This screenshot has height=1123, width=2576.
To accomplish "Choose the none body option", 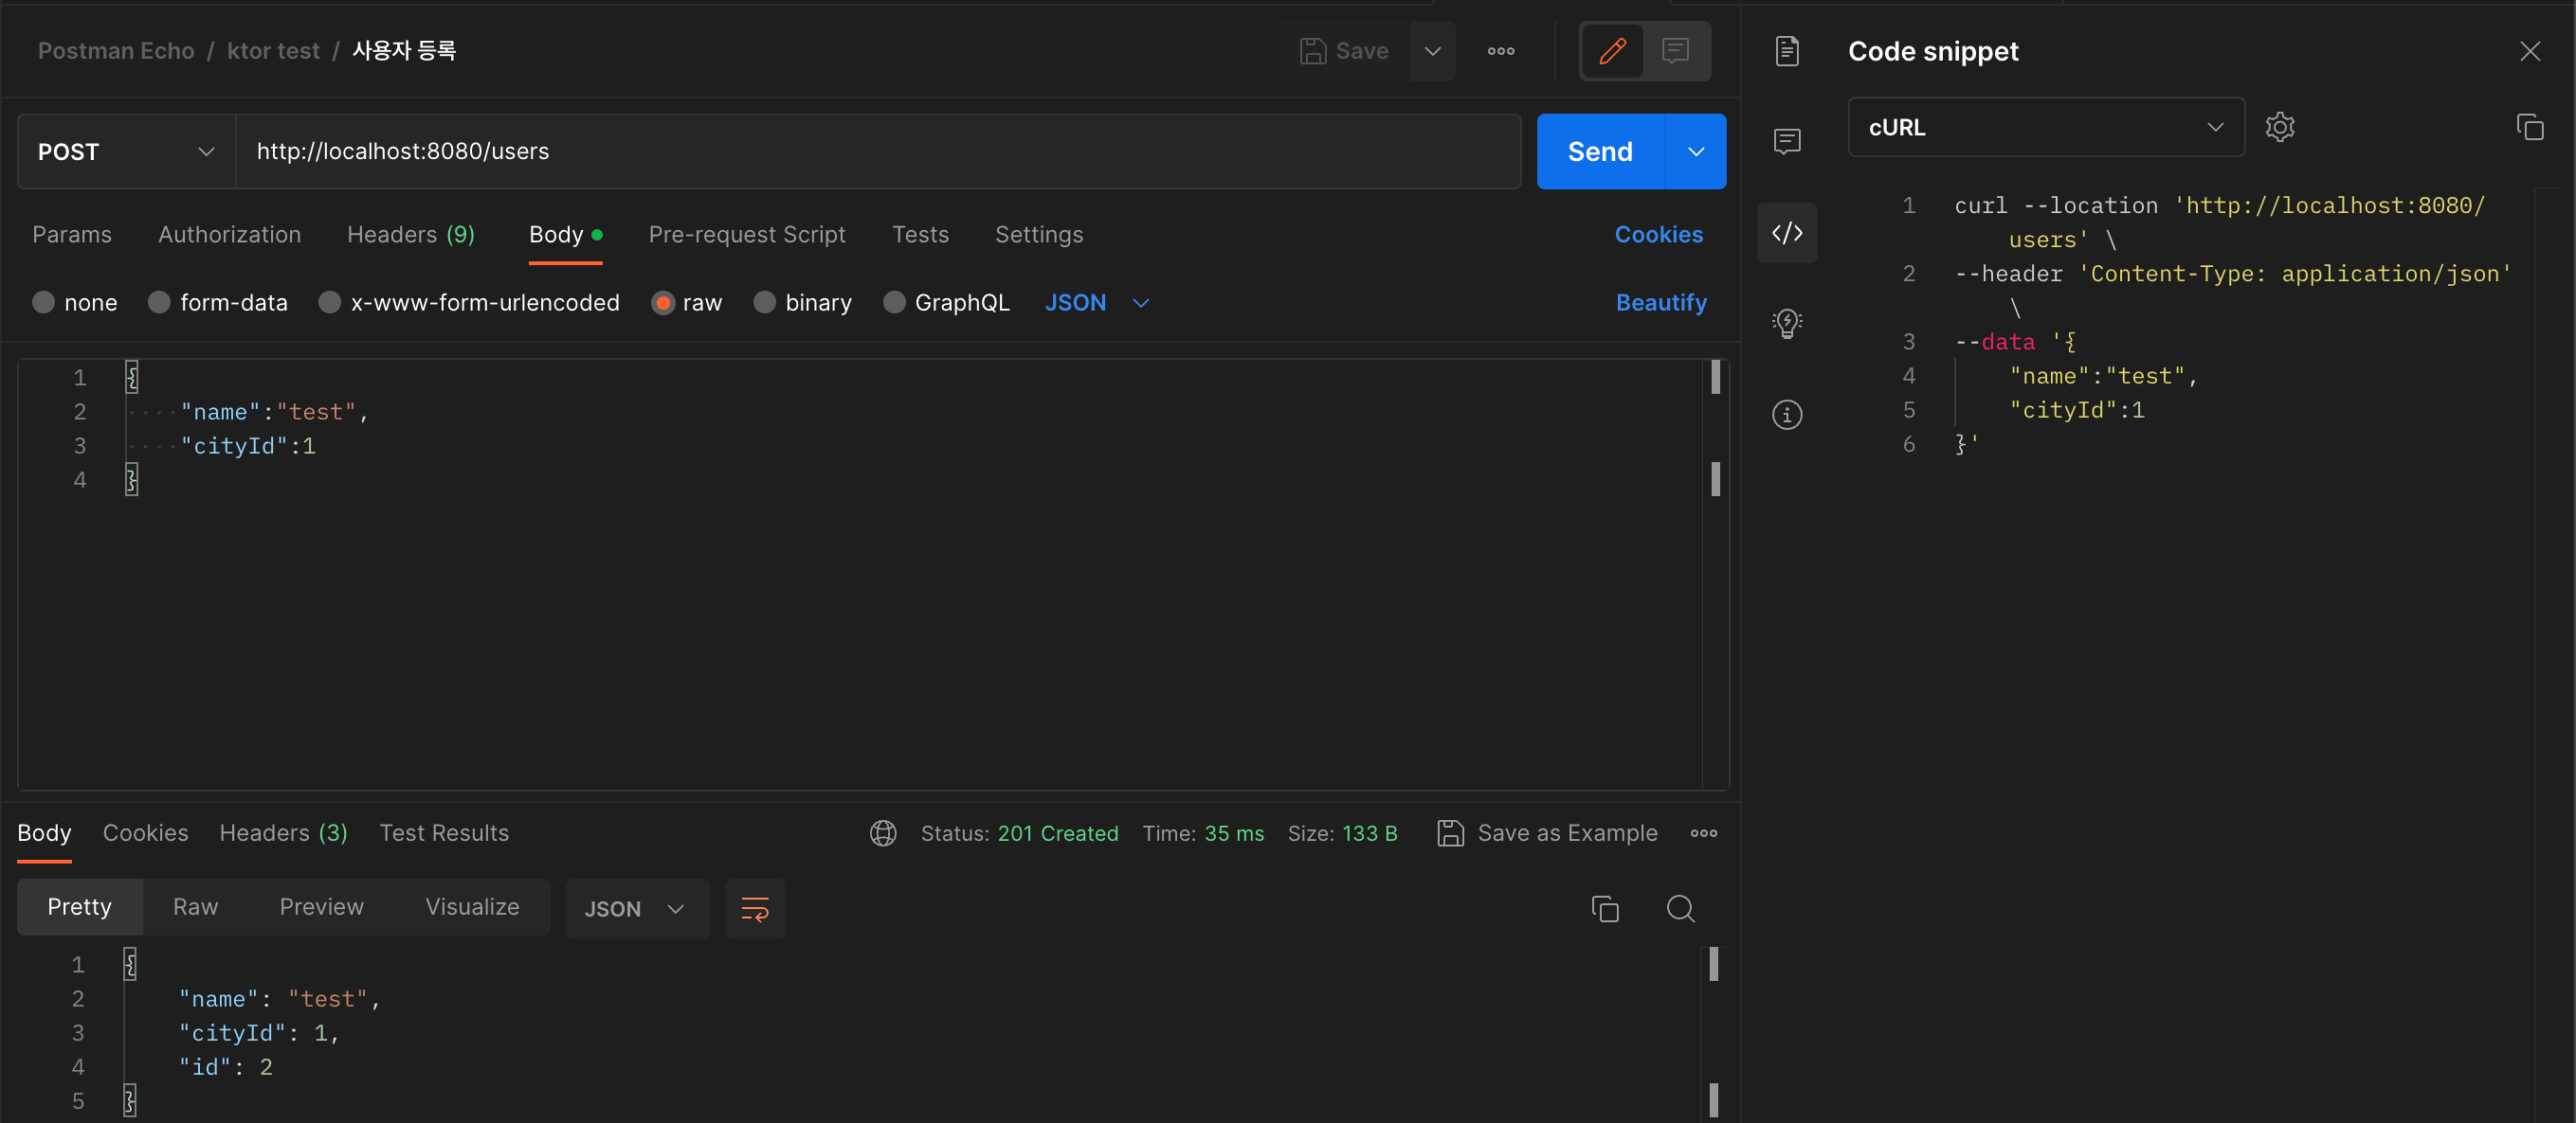I will (43, 303).
